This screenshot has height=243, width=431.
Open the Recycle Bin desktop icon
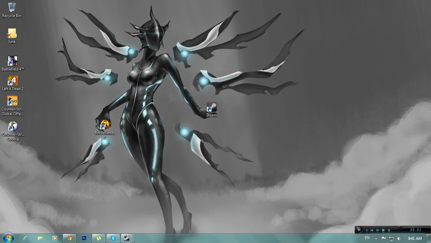pyautogui.click(x=11, y=10)
